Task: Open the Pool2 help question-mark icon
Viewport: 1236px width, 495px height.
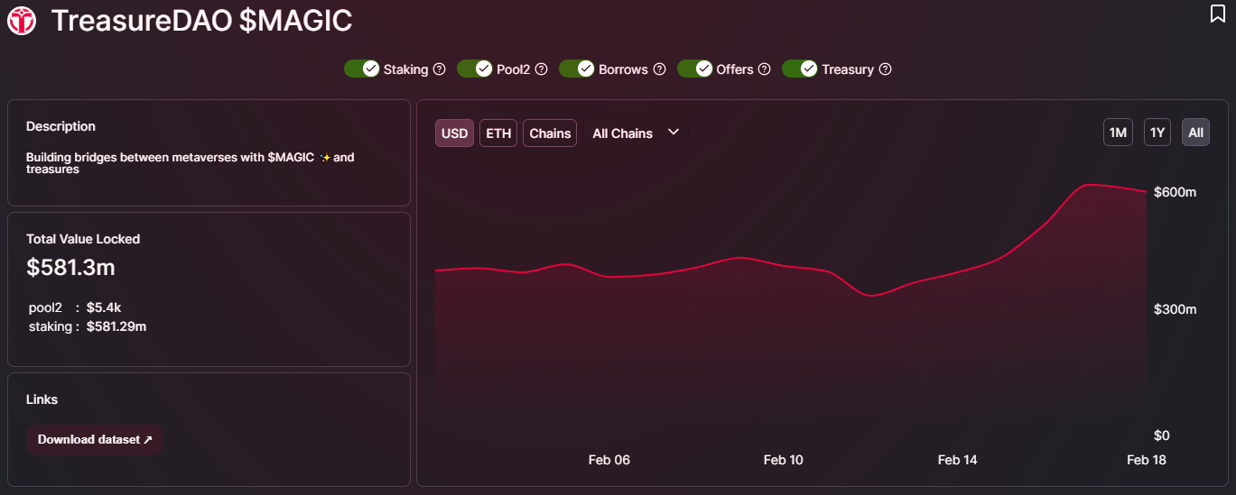Action: click(x=542, y=69)
